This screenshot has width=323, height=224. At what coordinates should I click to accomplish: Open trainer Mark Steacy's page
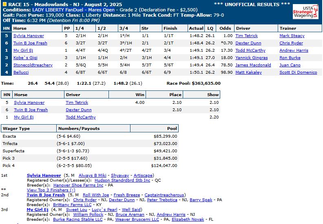coord(292,35)
